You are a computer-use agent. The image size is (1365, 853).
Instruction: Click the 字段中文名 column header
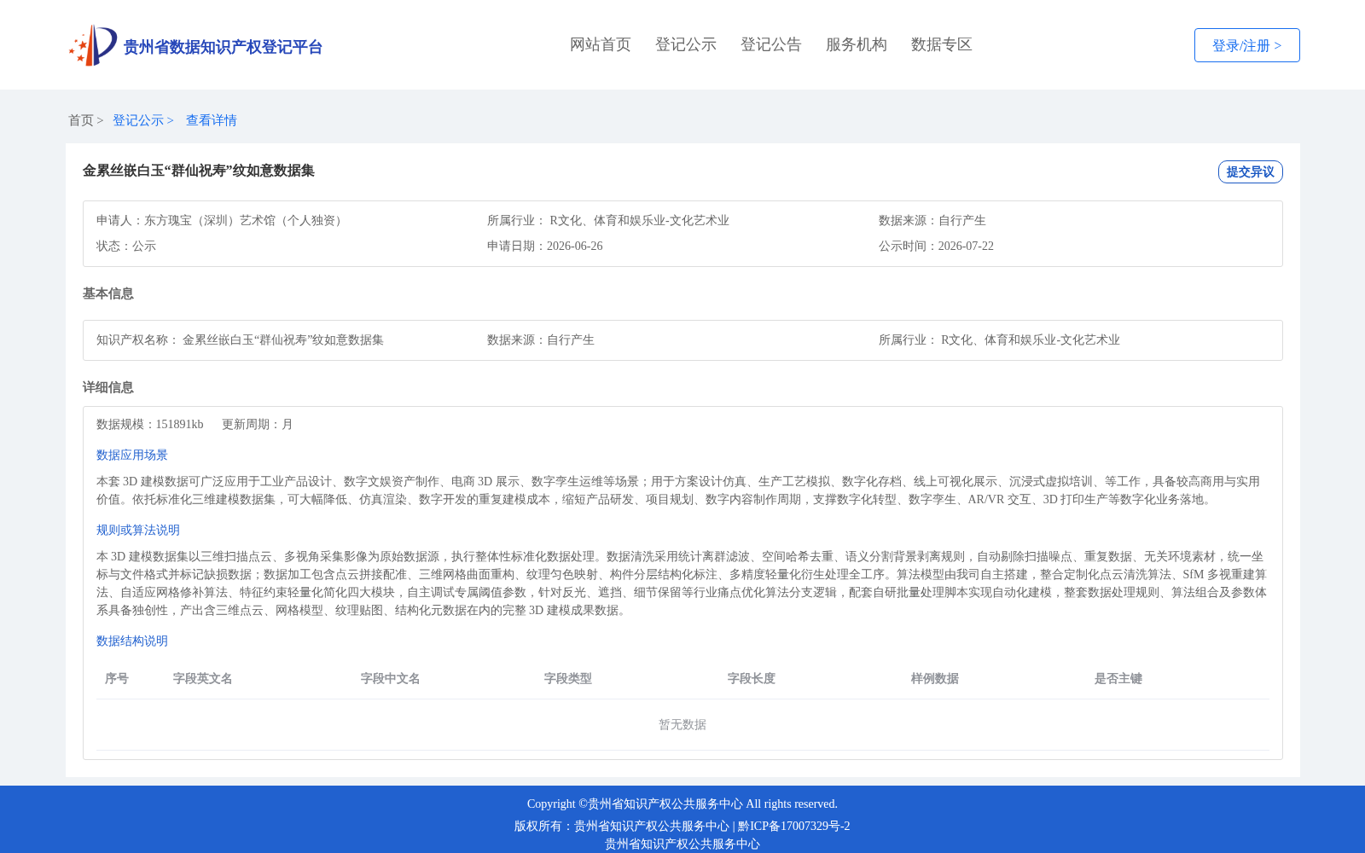pos(391,678)
